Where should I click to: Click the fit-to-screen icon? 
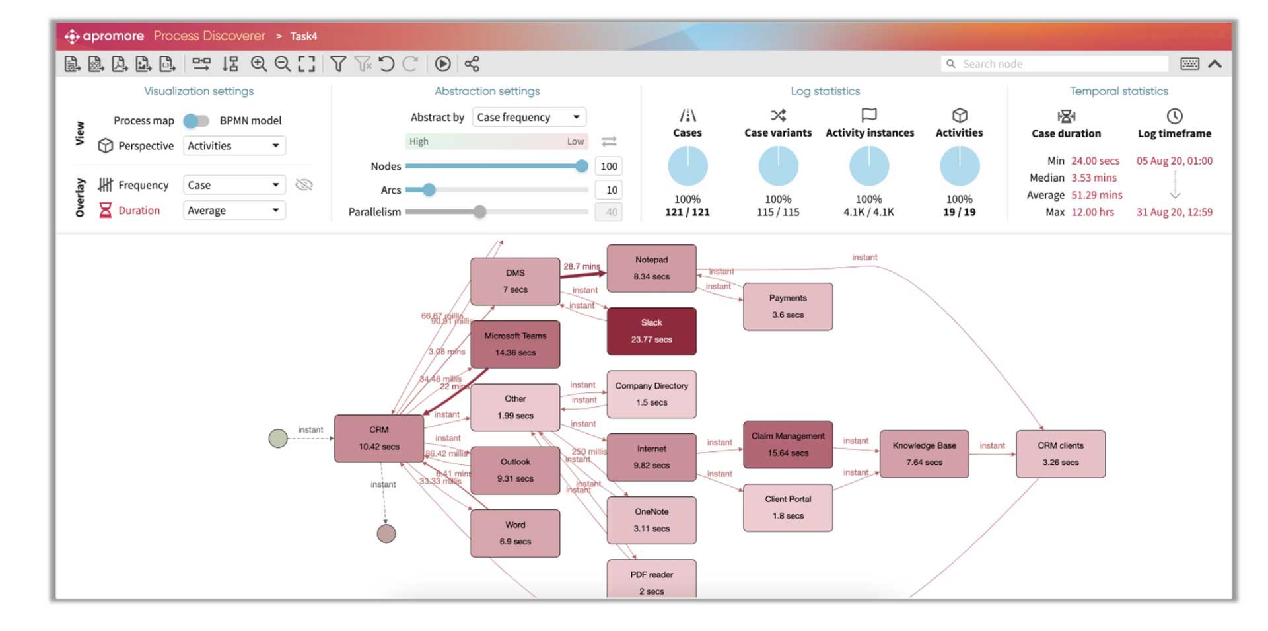click(306, 64)
